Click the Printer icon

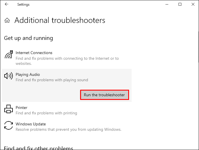pos(9,109)
